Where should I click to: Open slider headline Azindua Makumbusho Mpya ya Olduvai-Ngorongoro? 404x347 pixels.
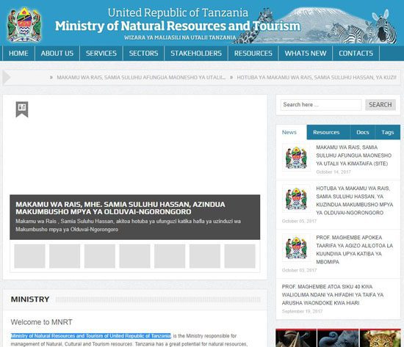120,208
